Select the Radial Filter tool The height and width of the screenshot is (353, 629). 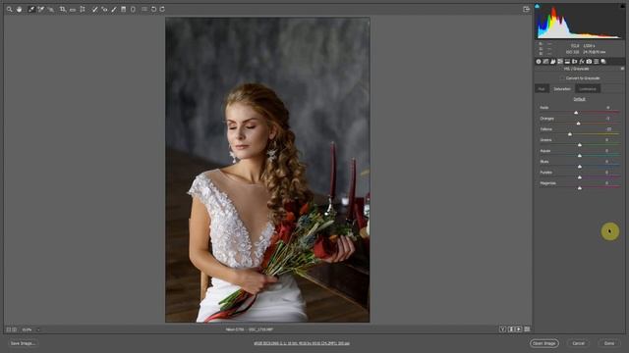point(134,9)
